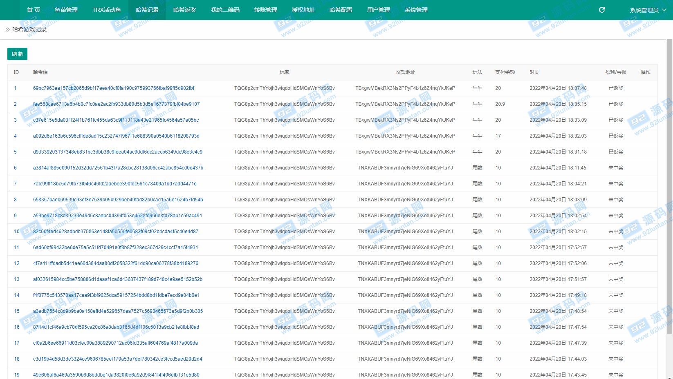Click the 玩家 column header
The width and height of the screenshot is (673, 379).
tap(285, 72)
